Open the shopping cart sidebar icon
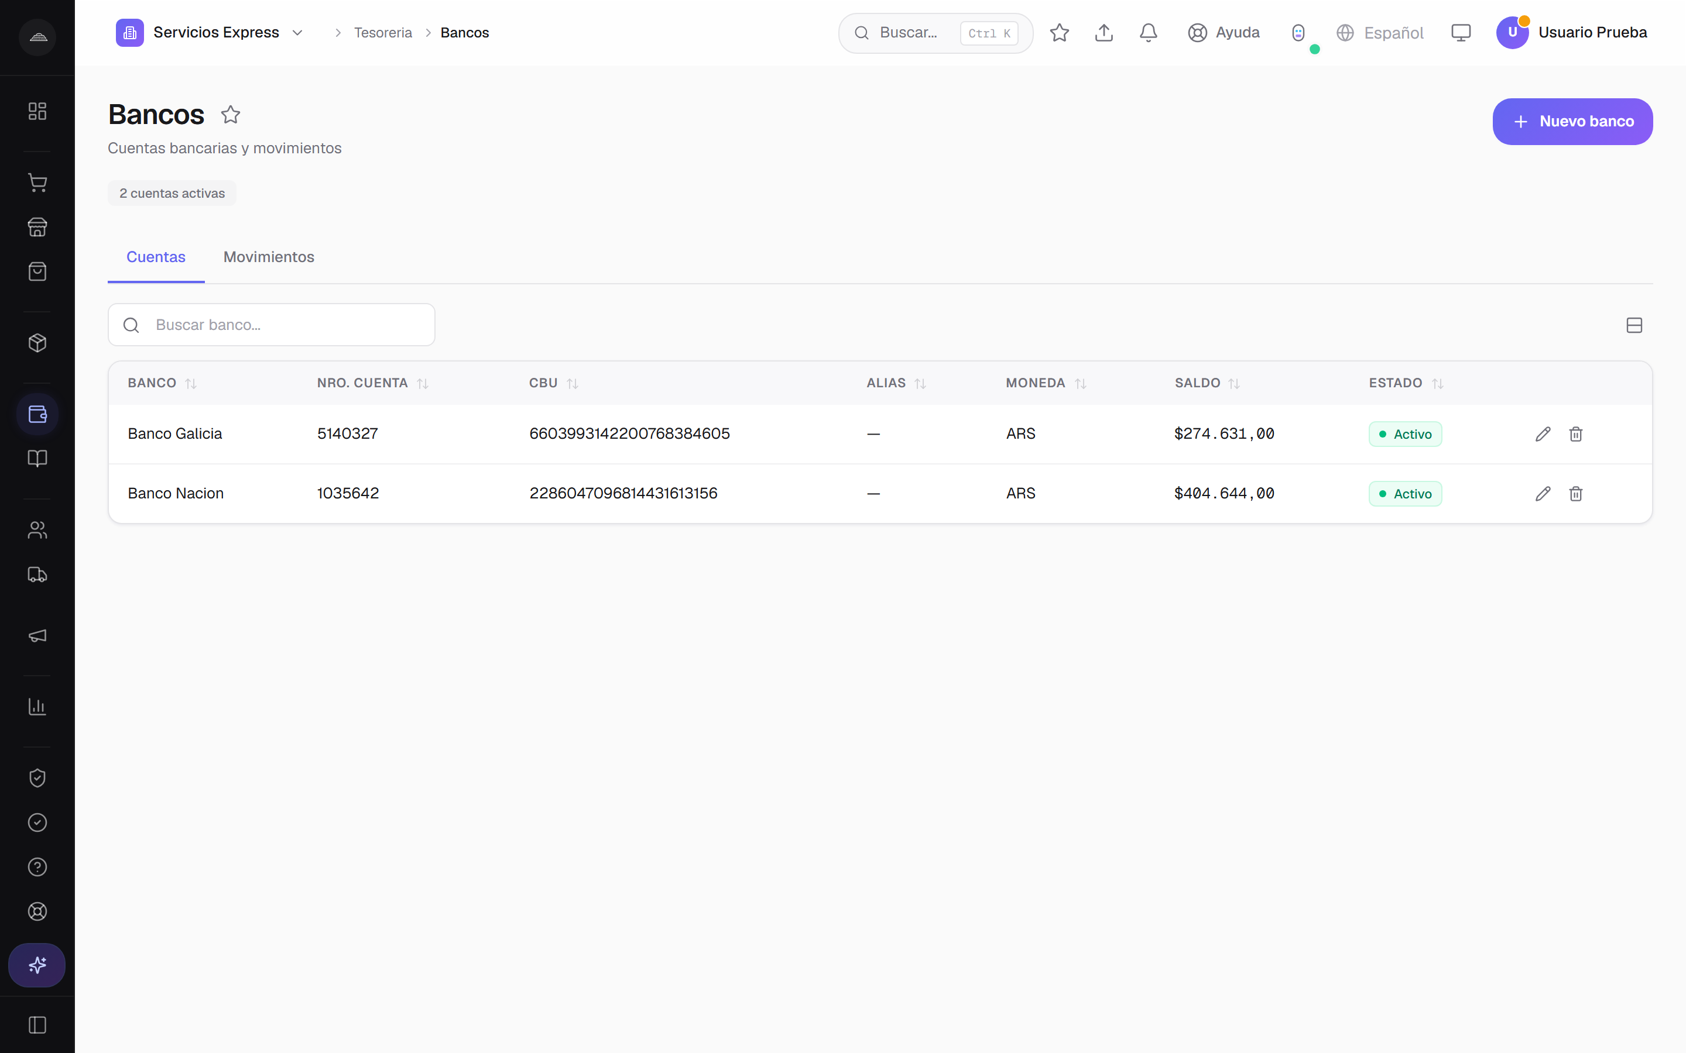Image resolution: width=1686 pixels, height=1053 pixels. click(x=37, y=183)
